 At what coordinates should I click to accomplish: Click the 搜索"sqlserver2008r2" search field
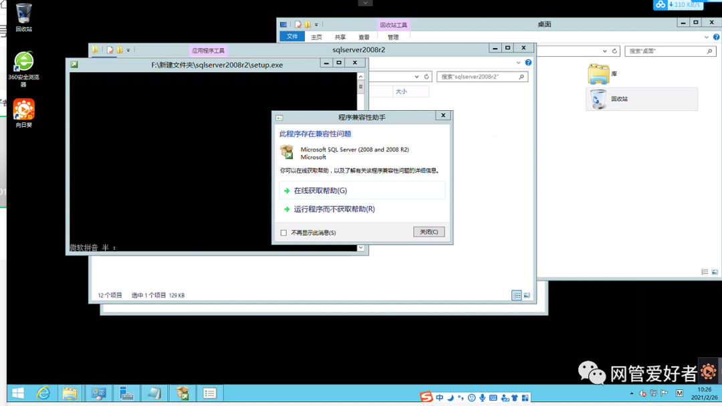[x=482, y=77]
